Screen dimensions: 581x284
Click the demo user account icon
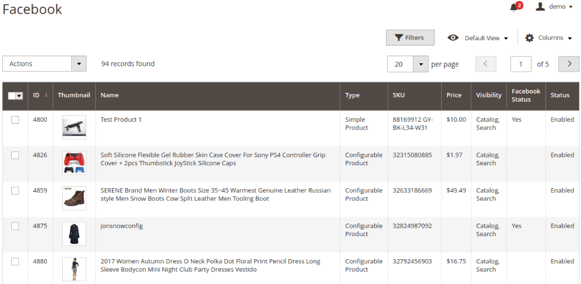540,7
